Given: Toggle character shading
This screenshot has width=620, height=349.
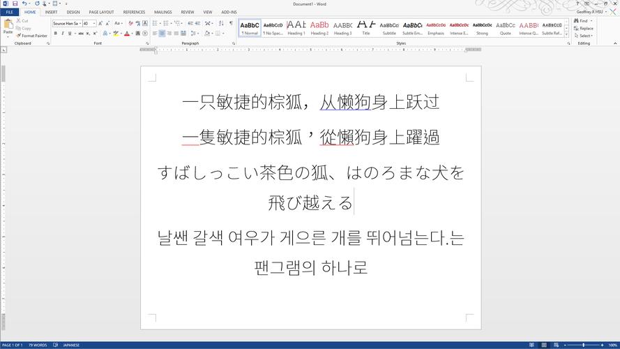Looking at the screenshot, I should tap(137, 34).
